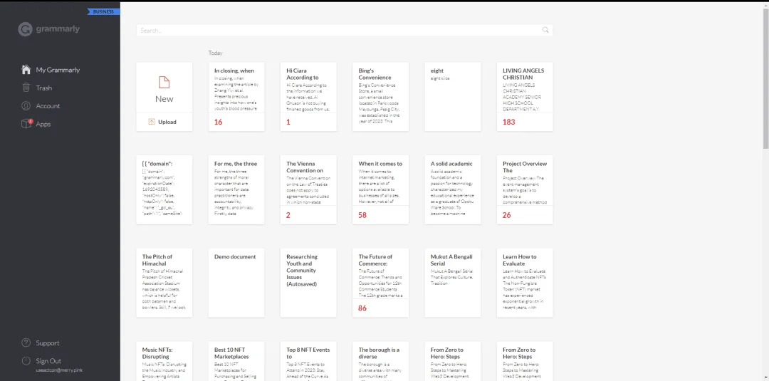Click the Grammarly logo icon
769x381 pixels.
25,29
